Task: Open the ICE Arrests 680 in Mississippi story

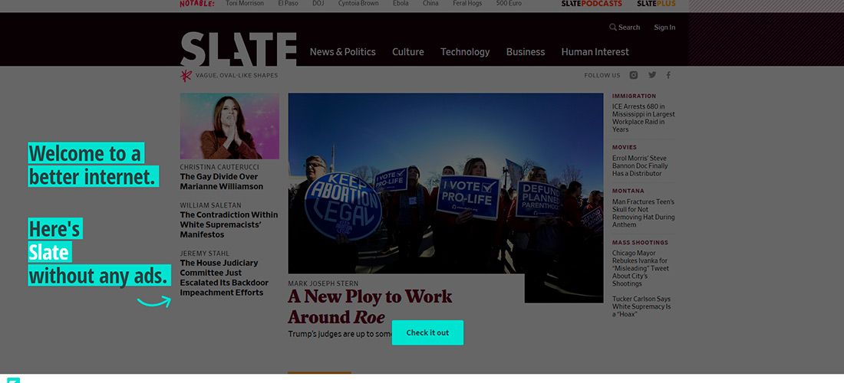Action: point(643,118)
